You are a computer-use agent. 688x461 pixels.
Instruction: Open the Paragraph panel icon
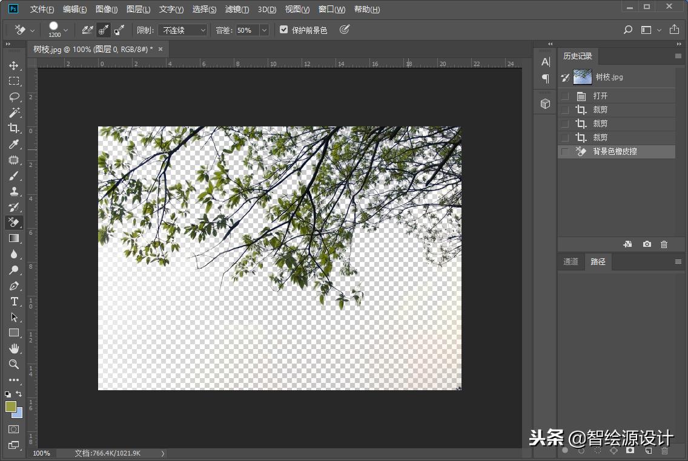[x=544, y=77]
